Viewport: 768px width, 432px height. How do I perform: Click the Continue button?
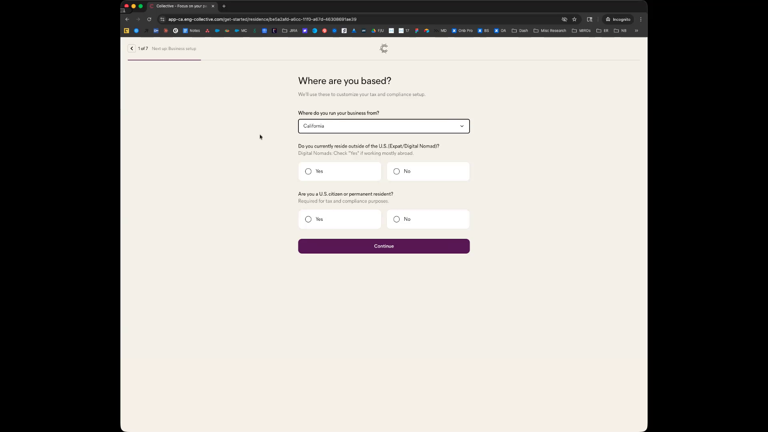click(x=384, y=246)
